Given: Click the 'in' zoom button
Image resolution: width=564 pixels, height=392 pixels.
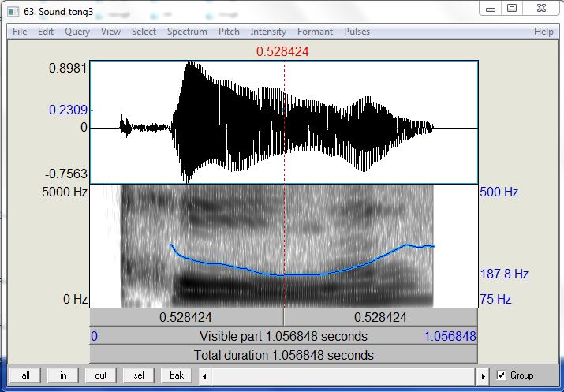Looking at the screenshot, I should pos(63,375).
